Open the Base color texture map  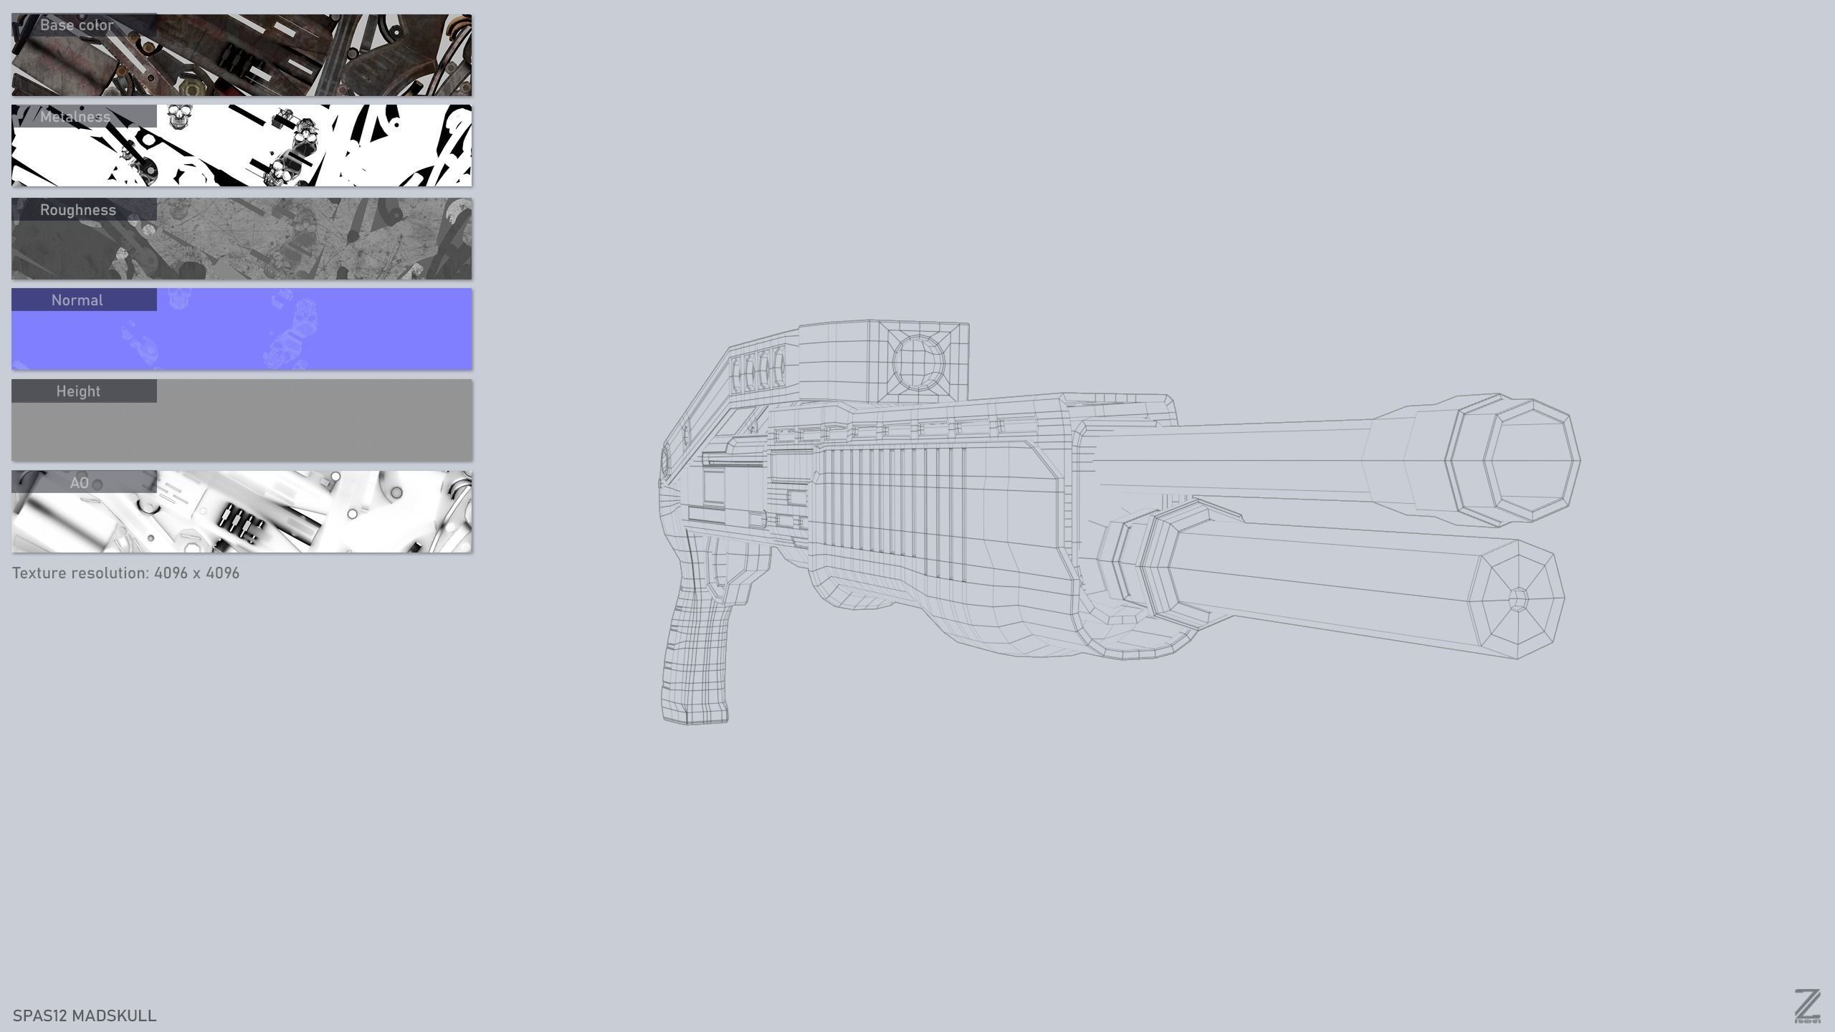click(242, 55)
